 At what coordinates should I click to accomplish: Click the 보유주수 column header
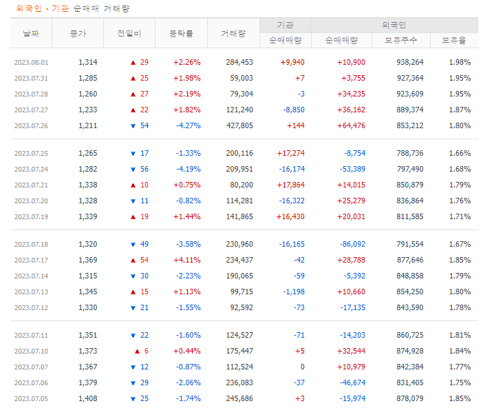coord(400,41)
